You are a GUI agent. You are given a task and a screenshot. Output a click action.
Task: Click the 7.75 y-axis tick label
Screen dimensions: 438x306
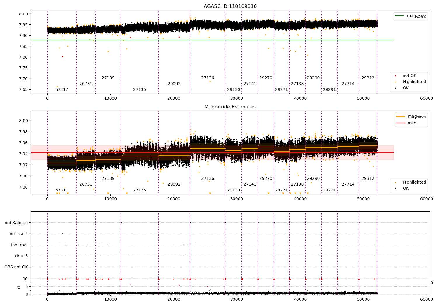coord(23,68)
